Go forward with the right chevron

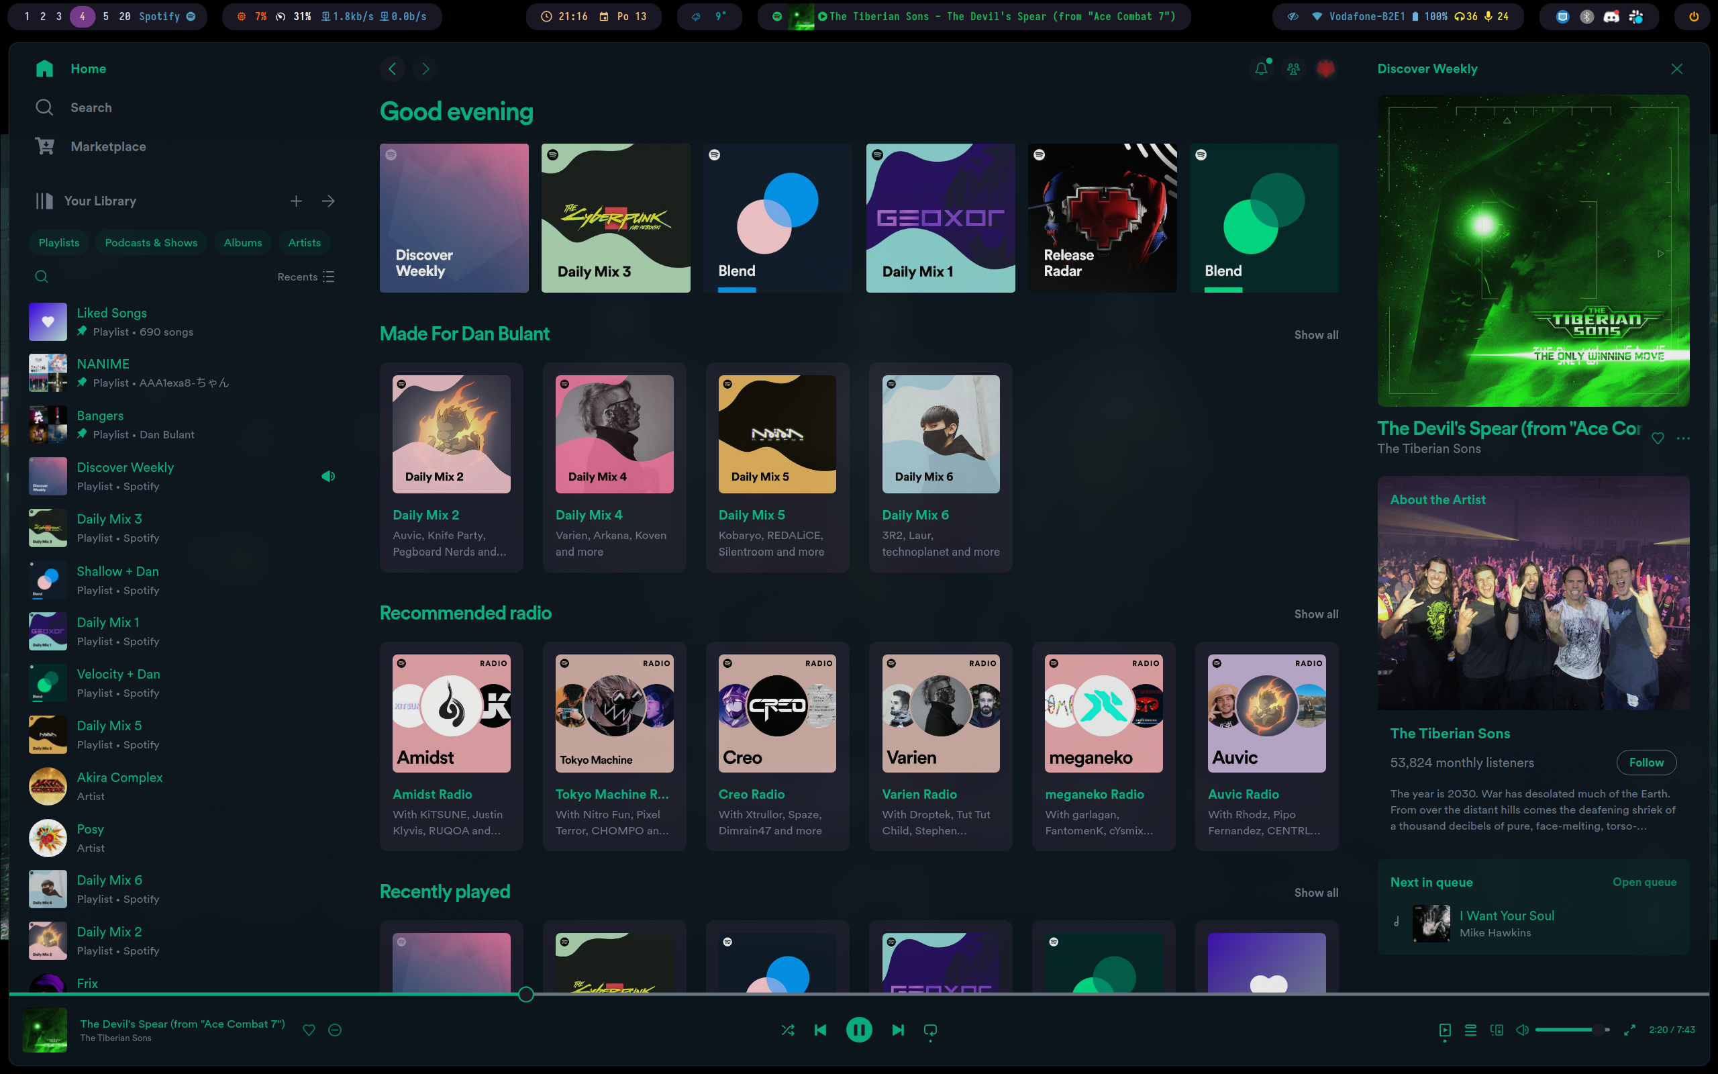point(425,69)
